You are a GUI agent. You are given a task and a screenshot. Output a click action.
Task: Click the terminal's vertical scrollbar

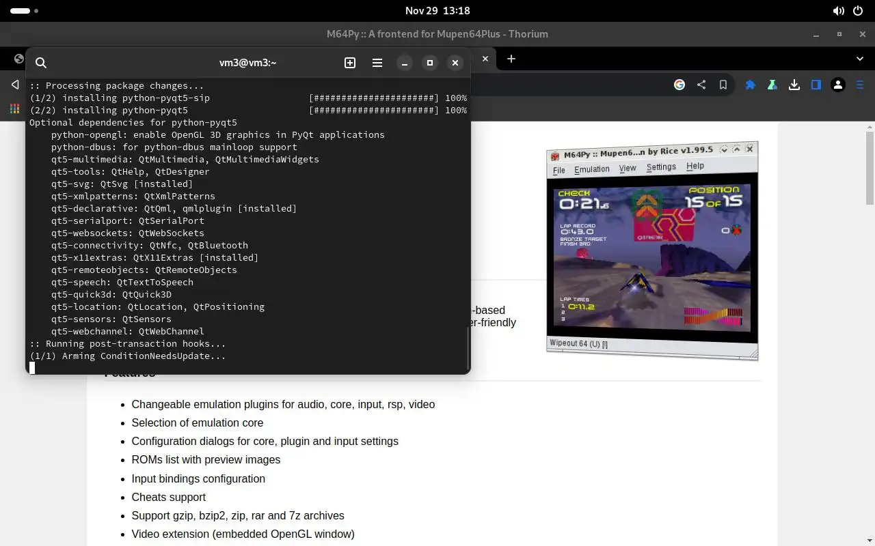[468, 348]
